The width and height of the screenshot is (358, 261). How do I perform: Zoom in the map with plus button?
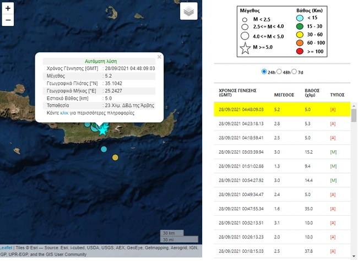tap(8, 8)
